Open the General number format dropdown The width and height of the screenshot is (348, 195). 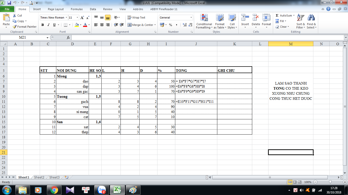(x=191, y=18)
